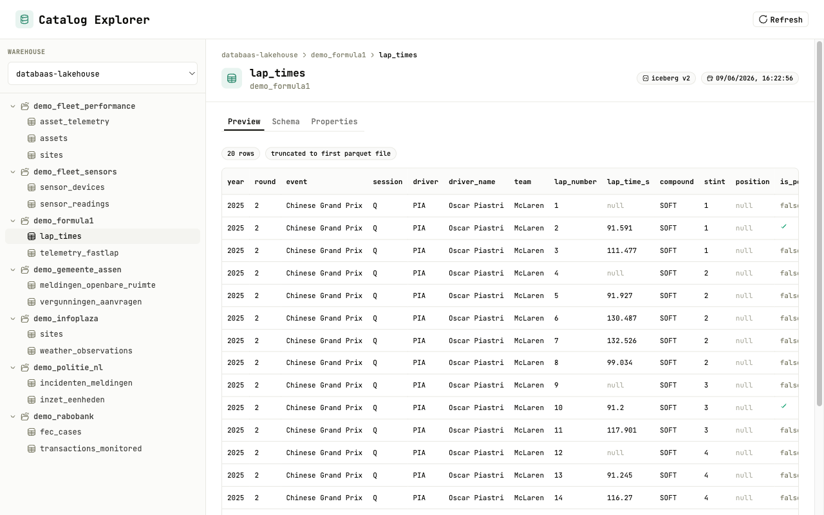This screenshot has height=515, width=824.
Task: Click the checkmark in lap 10 row
Action: [784, 406]
